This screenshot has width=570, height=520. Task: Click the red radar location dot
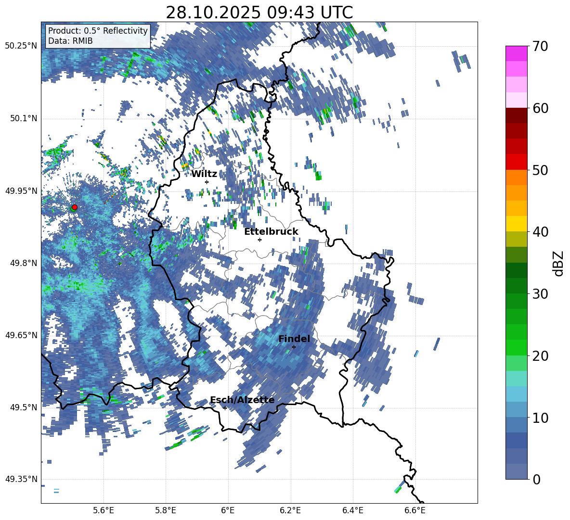click(75, 207)
